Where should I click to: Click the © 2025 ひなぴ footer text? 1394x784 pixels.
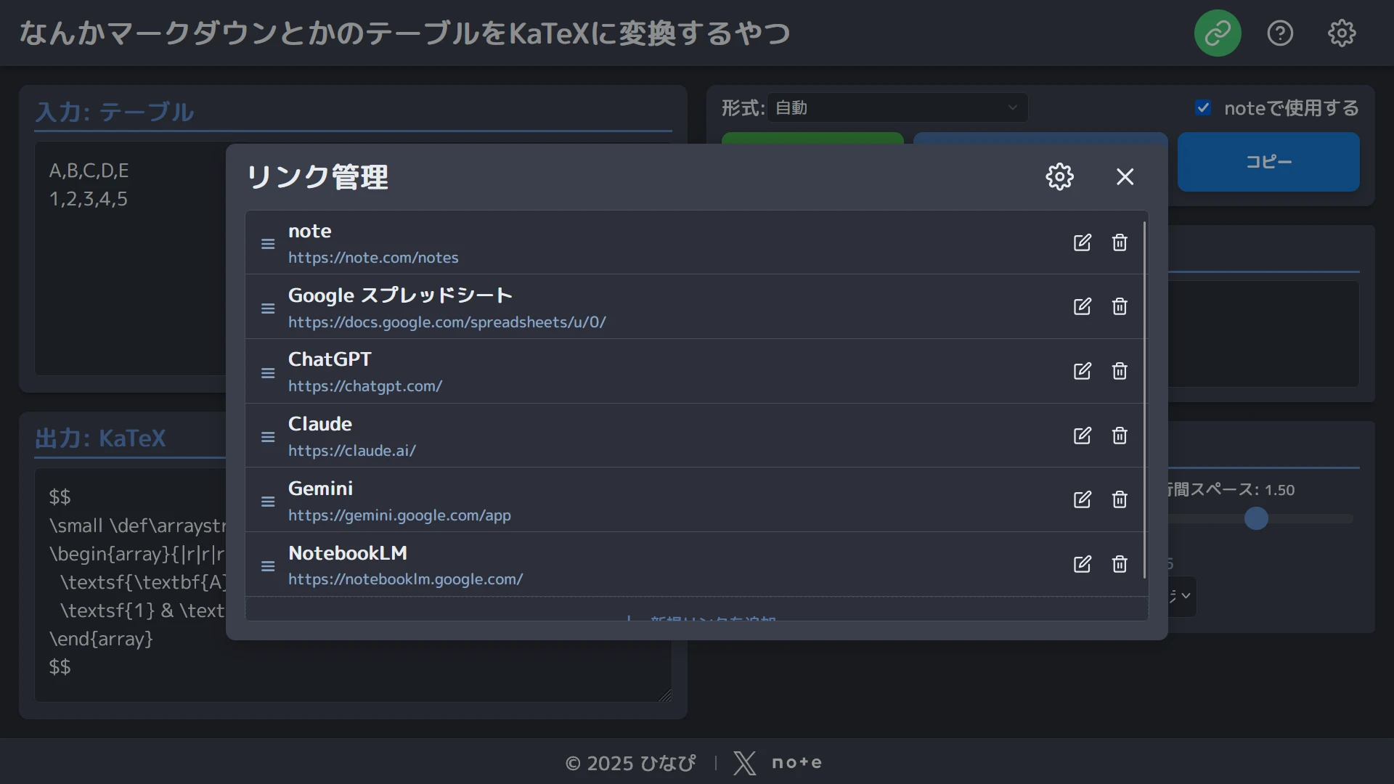630,763
